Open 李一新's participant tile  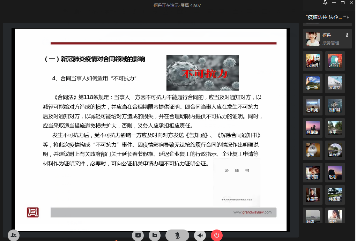(312, 83)
